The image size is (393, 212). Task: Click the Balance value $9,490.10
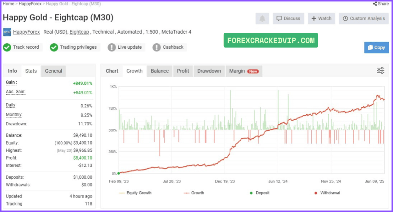click(x=83, y=135)
